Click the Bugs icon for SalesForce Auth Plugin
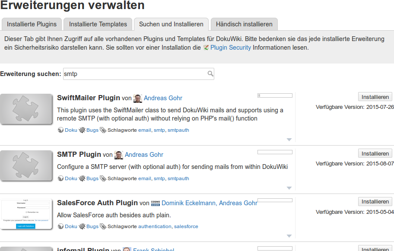 coord(82,226)
